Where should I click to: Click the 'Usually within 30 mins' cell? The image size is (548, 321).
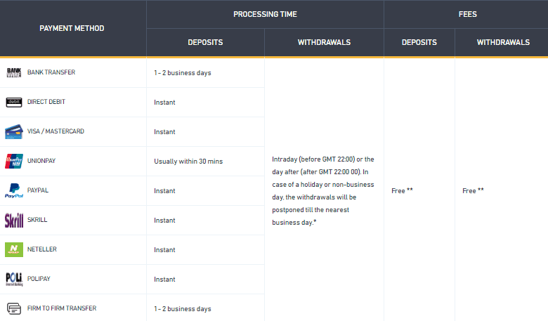click(188, 162)
